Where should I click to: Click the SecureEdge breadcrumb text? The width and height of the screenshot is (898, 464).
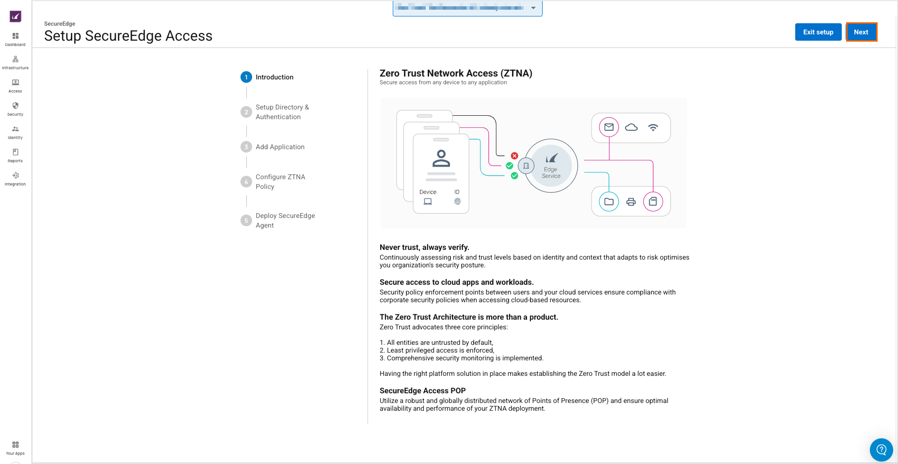(x=60, y=24)
